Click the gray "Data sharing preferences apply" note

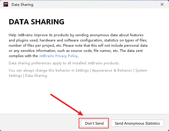point(64,63)
